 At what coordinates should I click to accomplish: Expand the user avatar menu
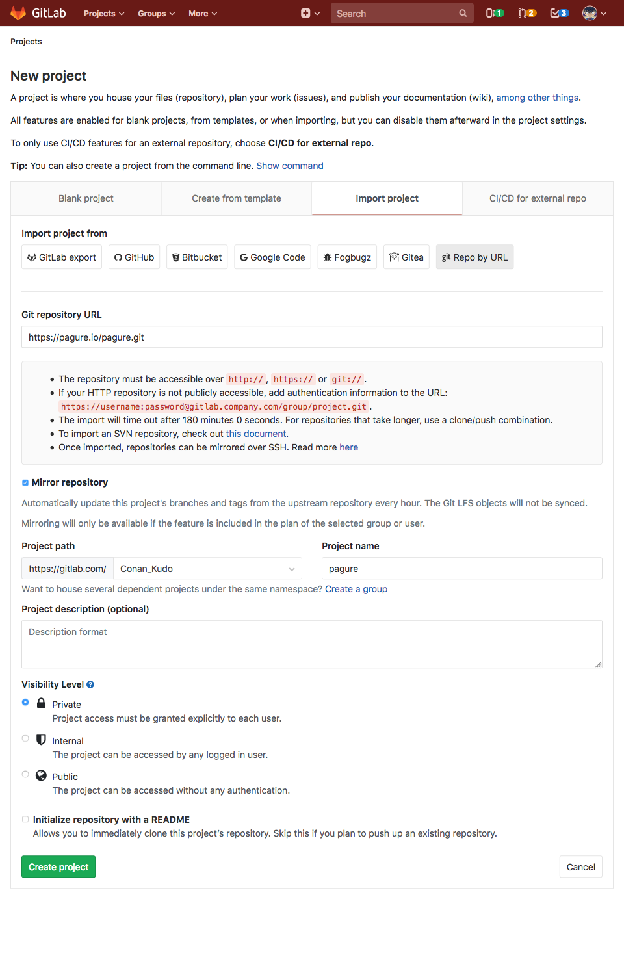tap(594, 13)
